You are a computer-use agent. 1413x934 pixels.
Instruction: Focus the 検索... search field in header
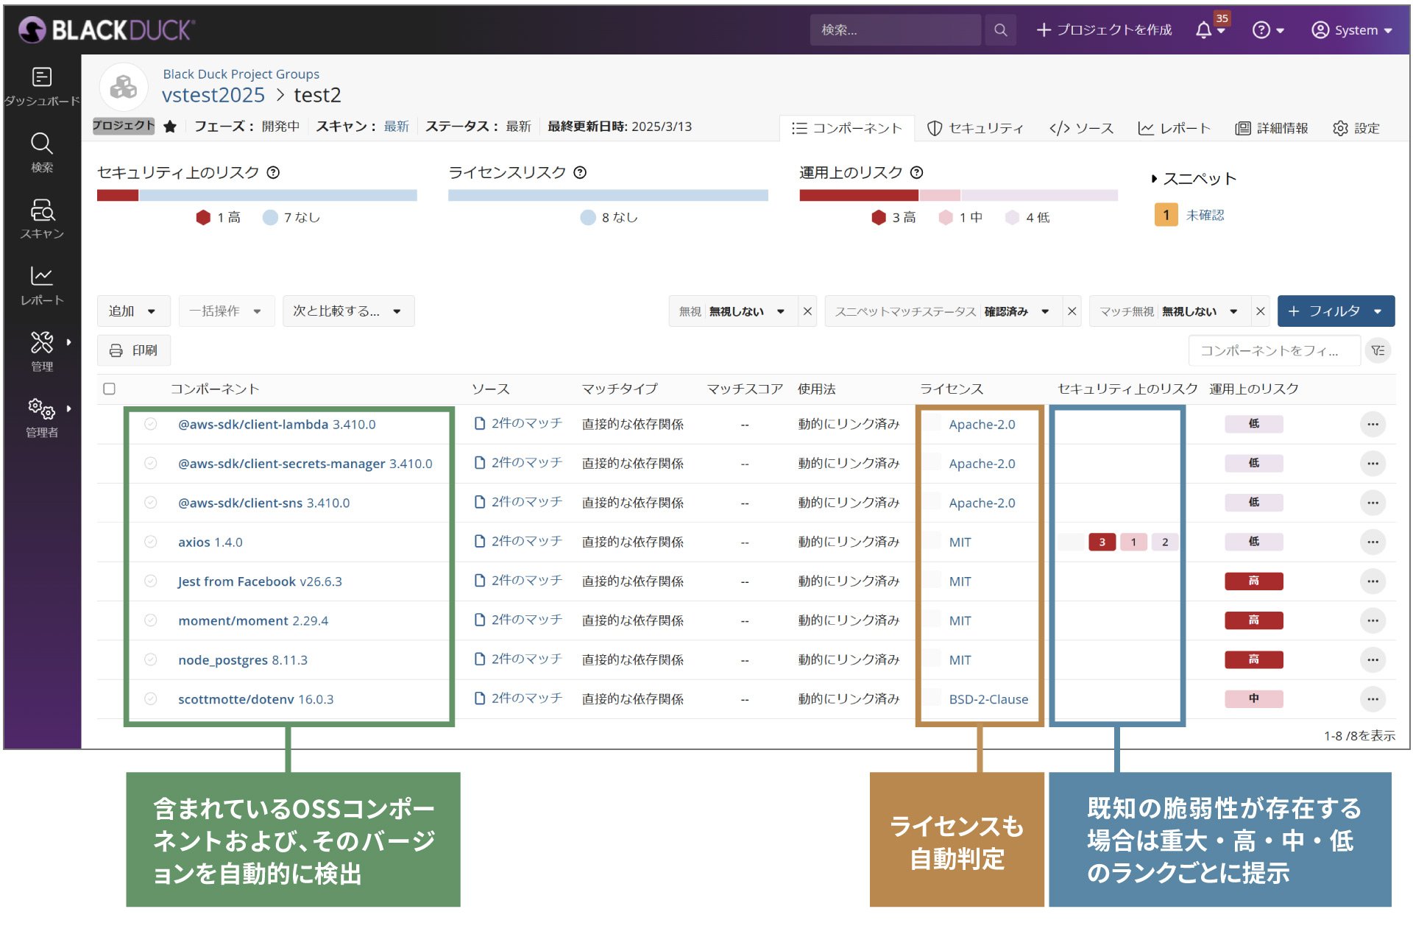click(896, 29)
